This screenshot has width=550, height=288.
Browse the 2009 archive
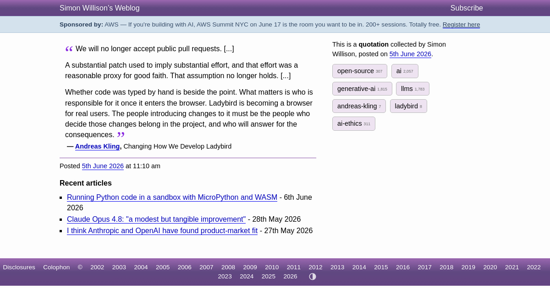tap(250, 267)
